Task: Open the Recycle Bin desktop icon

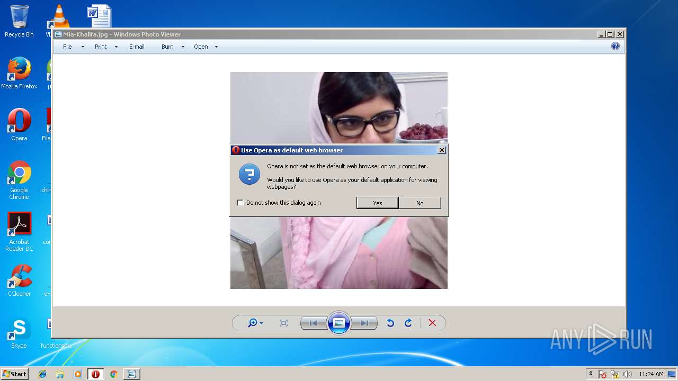Action: 19,21
